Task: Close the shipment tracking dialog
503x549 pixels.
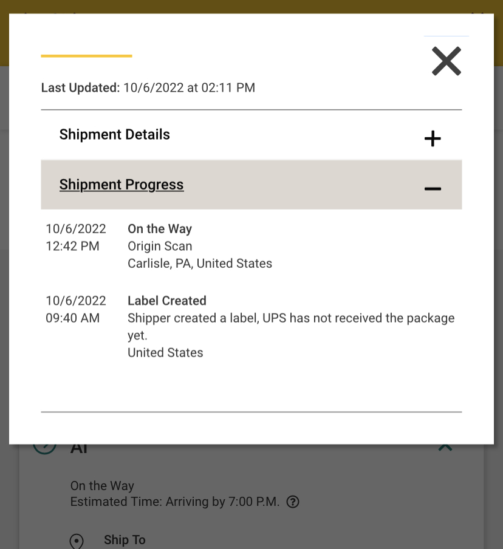Action: point(447,61)
